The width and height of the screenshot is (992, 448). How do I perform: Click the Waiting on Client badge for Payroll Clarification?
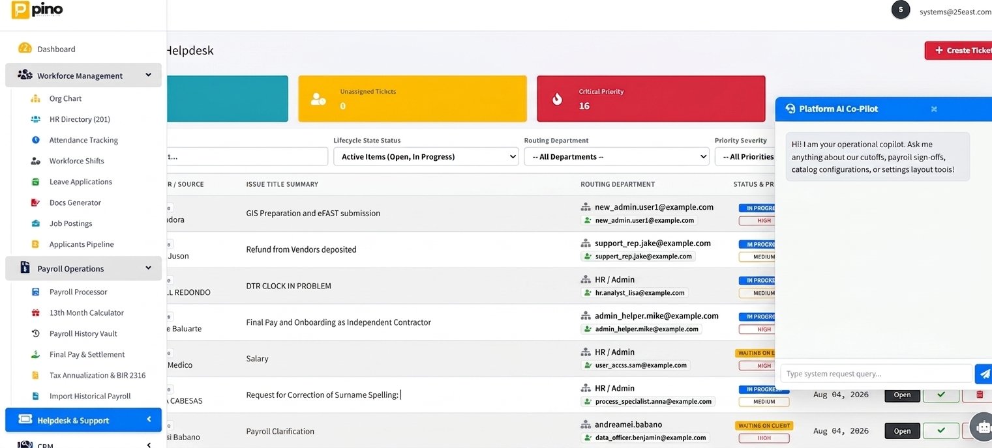pyautogui.click(x=764, y=425)
